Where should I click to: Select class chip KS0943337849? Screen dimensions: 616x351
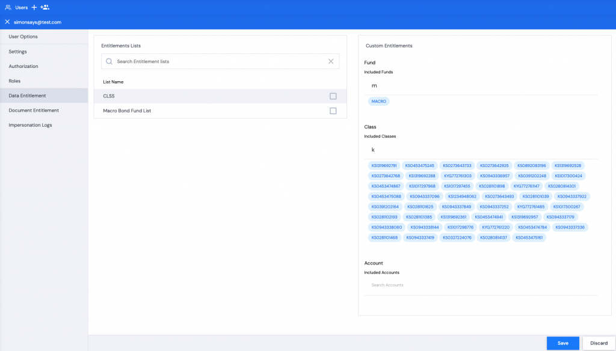pos(457,207)
